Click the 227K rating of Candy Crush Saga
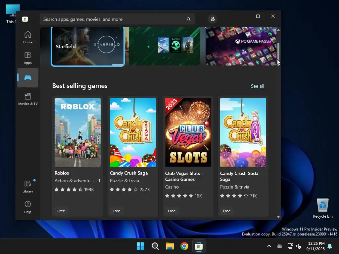The height and width of the screenshot is (254, 339). [130, 190]
